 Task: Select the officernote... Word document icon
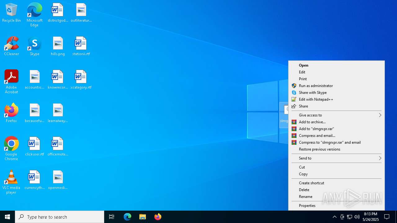[58, 147]
